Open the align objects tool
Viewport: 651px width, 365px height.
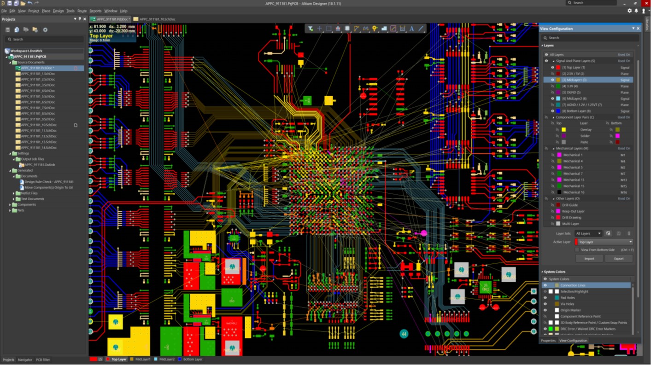pos(338,29)
